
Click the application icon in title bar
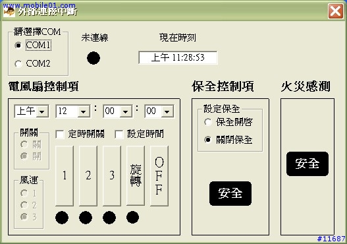[x=9, y=11]
